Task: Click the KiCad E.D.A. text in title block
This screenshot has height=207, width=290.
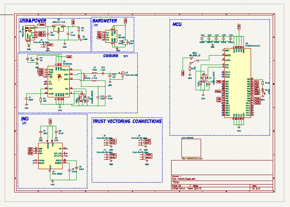Action: (x=187, y=188)
